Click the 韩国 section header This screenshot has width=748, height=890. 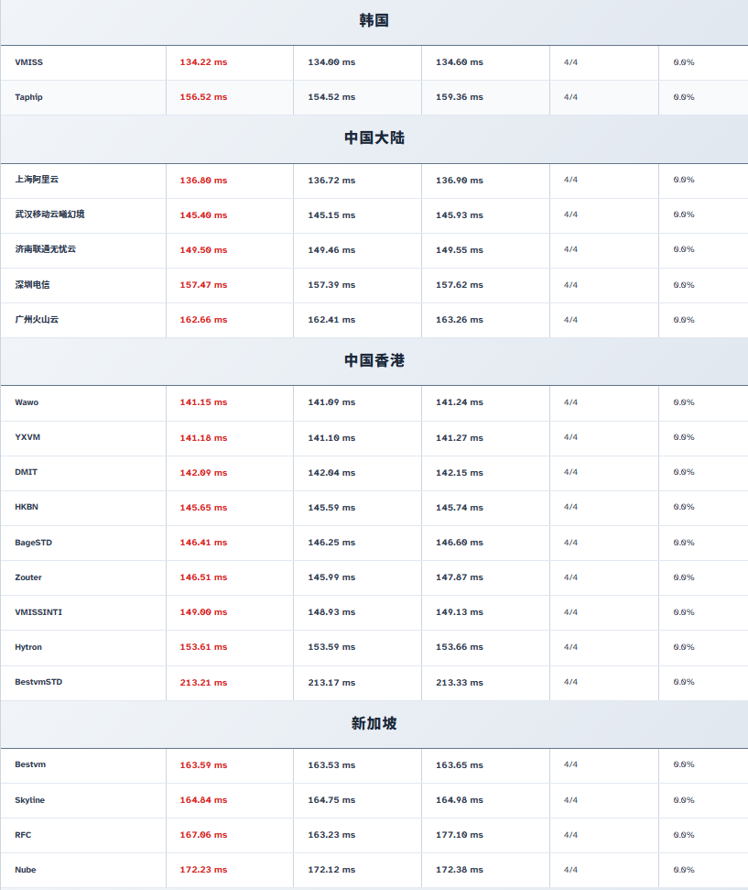374,20
